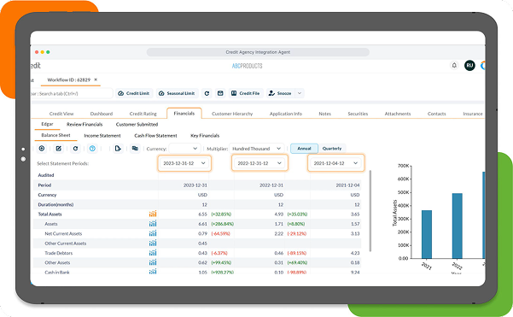Open the Securities tab
The image size is (513, 317).
tap(358, 114)
